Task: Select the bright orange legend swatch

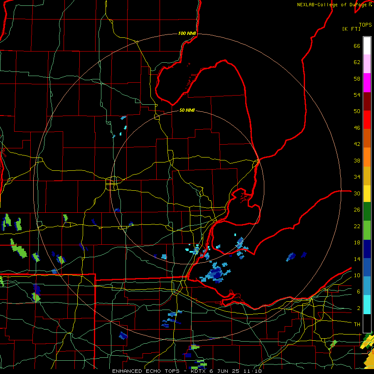Action: click(367, 157)
